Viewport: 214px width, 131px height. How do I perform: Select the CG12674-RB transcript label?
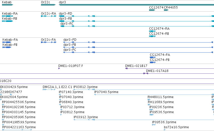coord(159,34)
